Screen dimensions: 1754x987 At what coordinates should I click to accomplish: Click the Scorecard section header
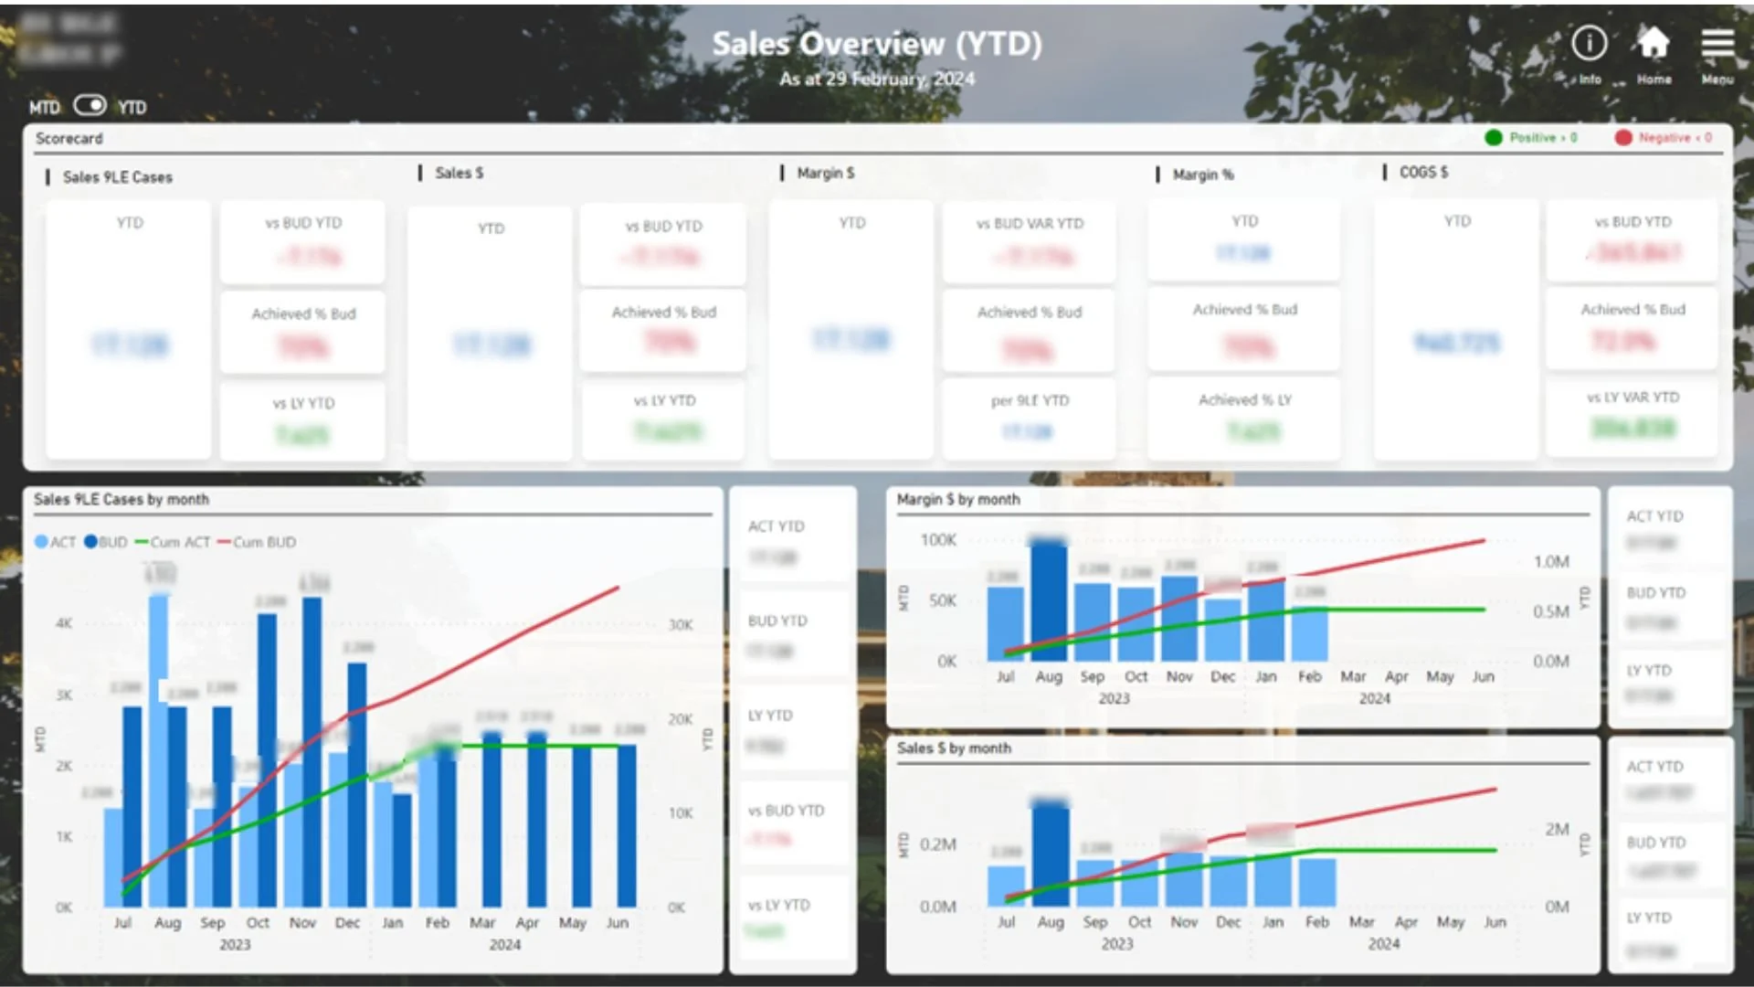pos(69,139)
